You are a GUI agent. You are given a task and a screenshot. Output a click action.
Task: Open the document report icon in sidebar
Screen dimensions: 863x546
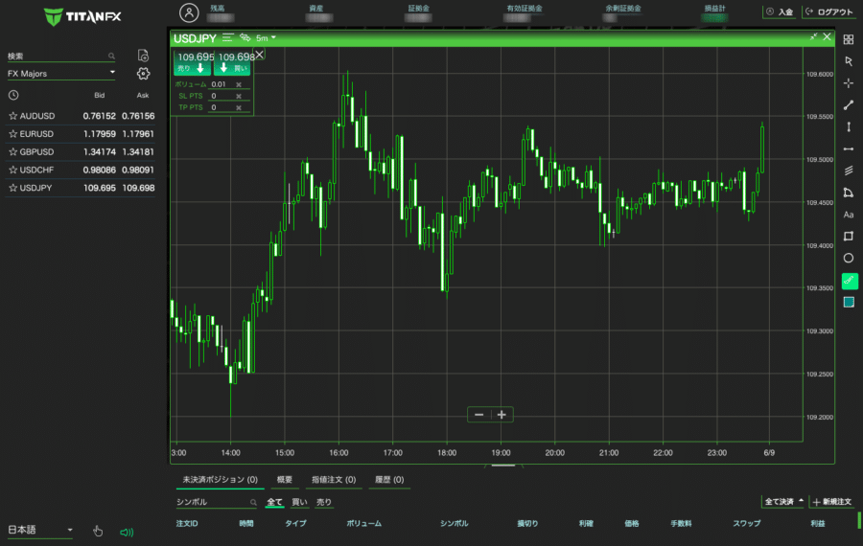click(x=143, y=56)
